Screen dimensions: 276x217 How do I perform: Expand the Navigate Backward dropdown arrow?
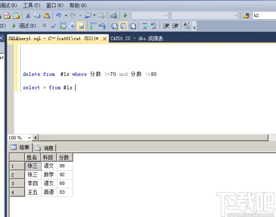point(94,16)
